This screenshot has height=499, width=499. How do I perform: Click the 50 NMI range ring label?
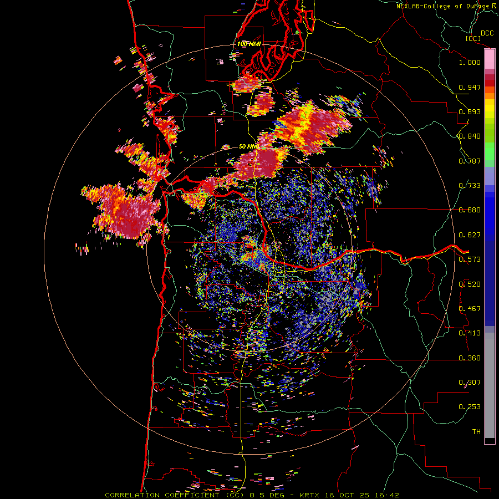coord(248,147)
